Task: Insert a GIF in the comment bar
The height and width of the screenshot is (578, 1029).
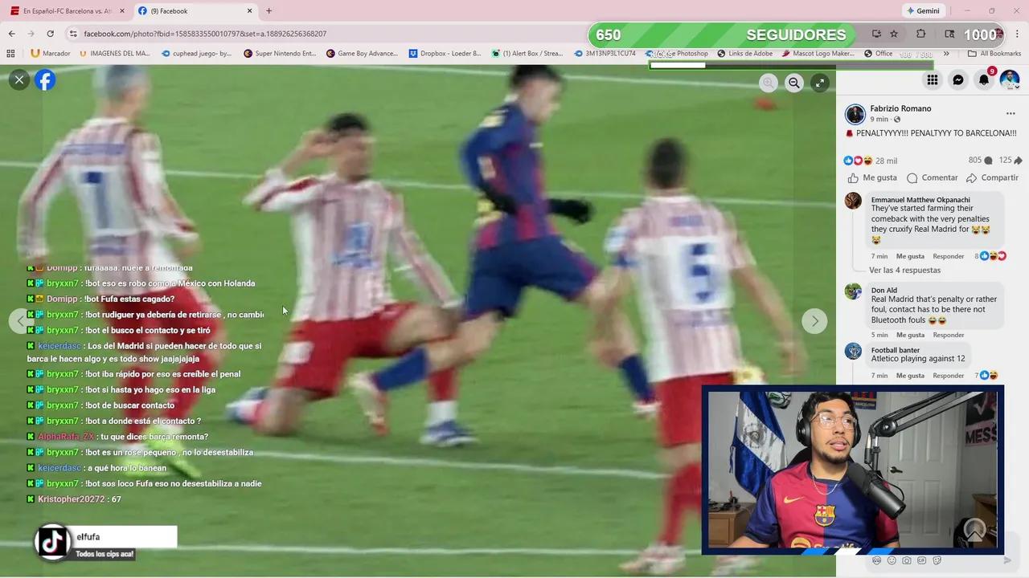Action: (920, 560)
